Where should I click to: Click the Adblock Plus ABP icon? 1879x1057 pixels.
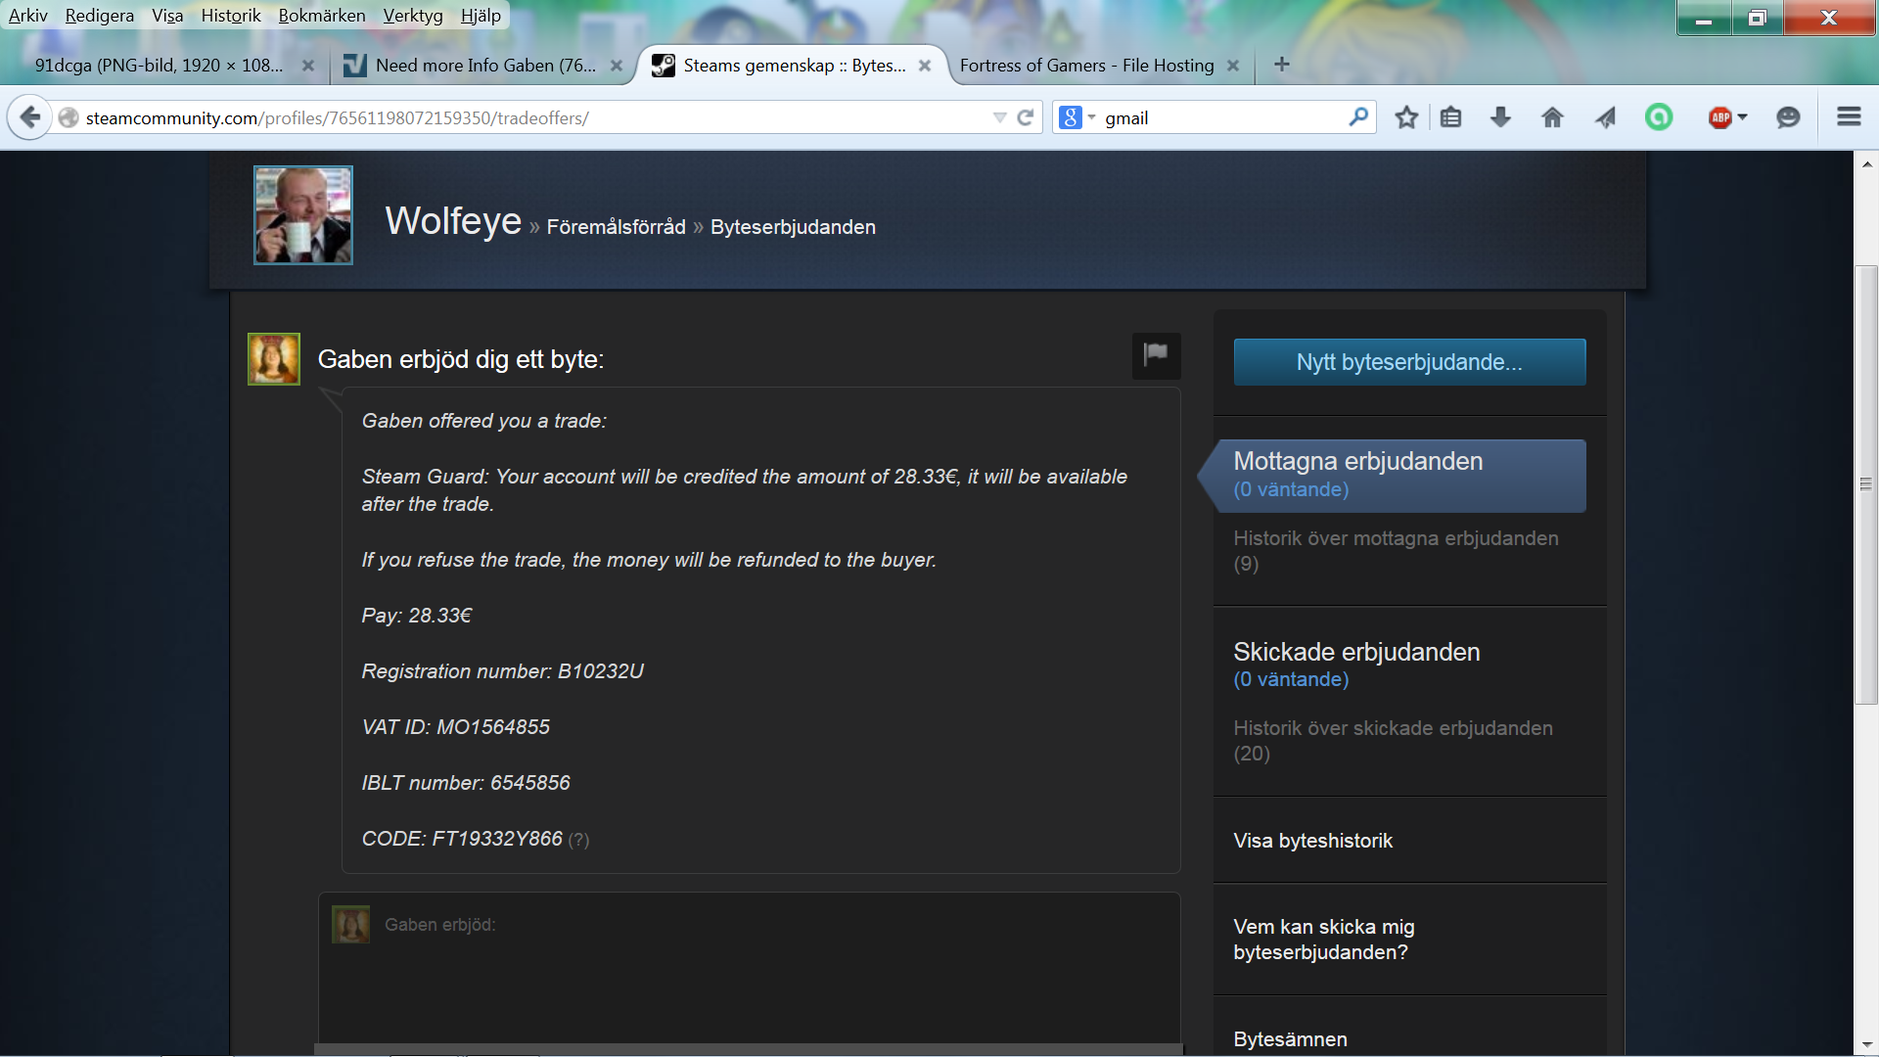[x=1719, y=117]
